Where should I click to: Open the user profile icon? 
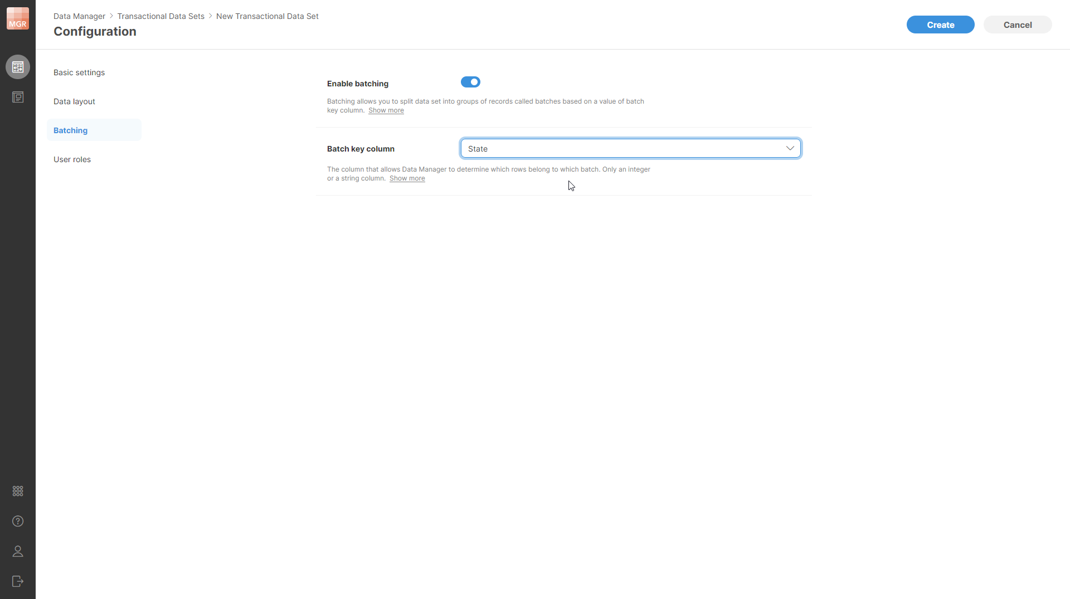pos(17,551)
